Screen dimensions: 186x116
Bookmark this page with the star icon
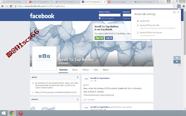(x=174, y=6)
